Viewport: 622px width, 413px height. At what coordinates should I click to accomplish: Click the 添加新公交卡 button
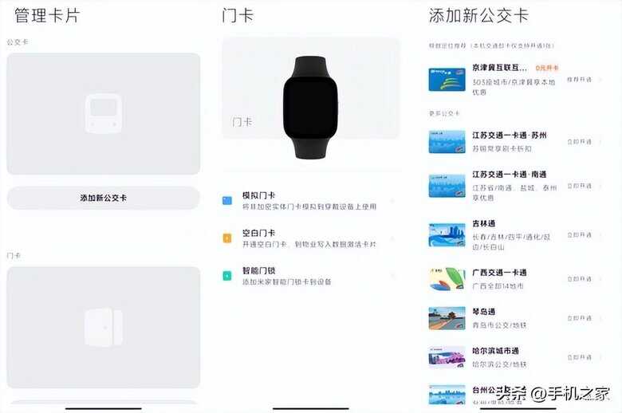[x=103, y=198]
